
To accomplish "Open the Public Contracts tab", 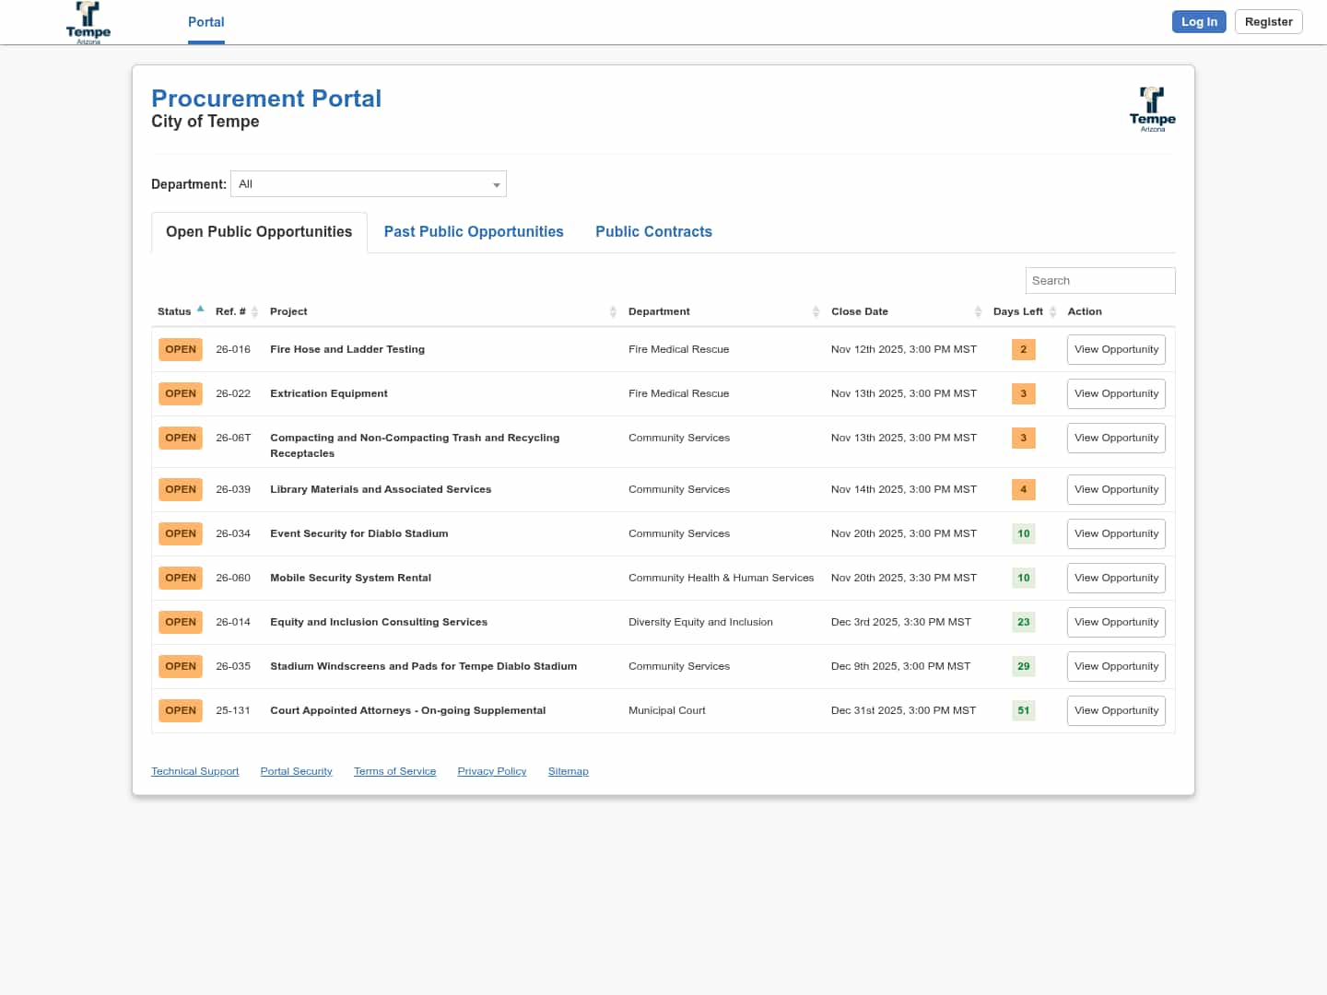I will coord(653,232).
